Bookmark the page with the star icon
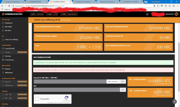The image size is (180, 107). click(158, 6)
